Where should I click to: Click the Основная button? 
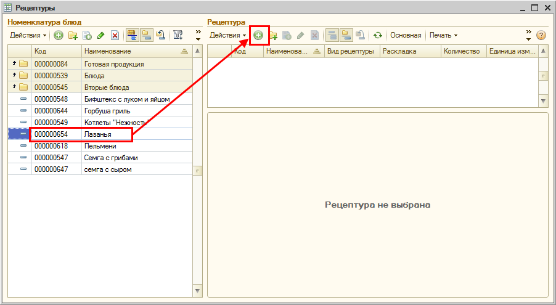(405, 35)
